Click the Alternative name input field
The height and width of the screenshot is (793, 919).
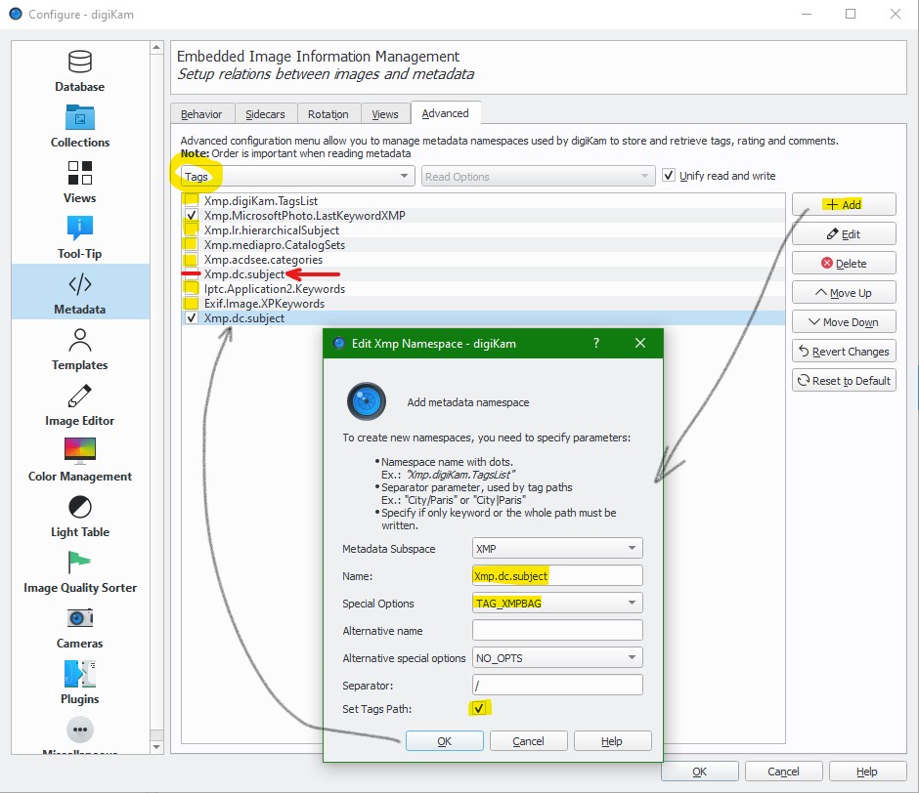[556, 630]
